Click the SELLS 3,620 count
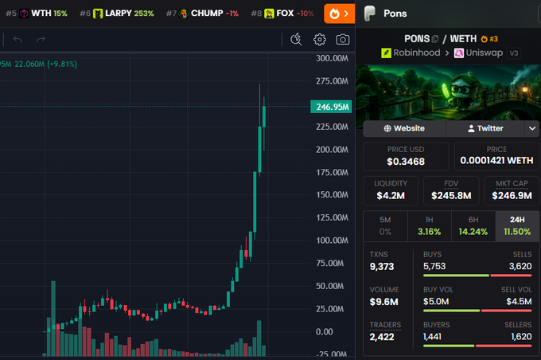Viewport: 541px width, 360px height. [520, 266]
